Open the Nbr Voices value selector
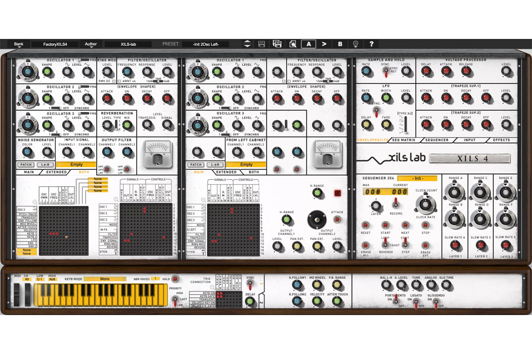The image size is (532, 354). (155, 279)
